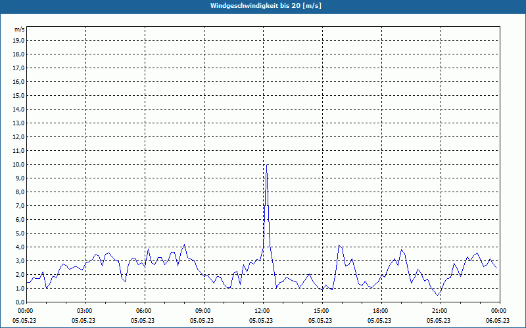Click the '8,0' axis value
This screenshot has height=328, width=526.
click(x=20, y=192)
